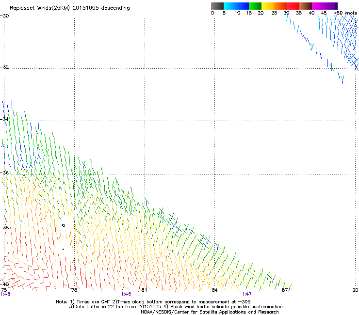Click the gray 0-5 knots legend segment

(217, 6)
